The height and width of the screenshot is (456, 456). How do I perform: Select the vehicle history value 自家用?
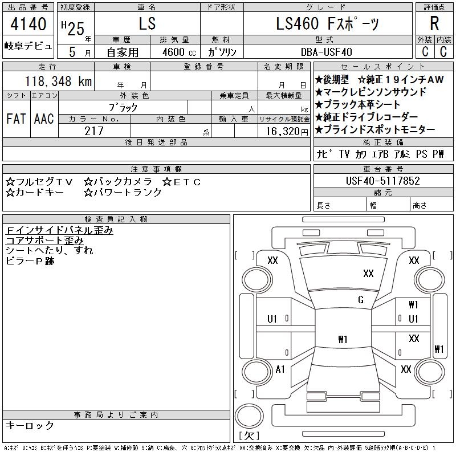pyautogui.click(x=123, y=52)
